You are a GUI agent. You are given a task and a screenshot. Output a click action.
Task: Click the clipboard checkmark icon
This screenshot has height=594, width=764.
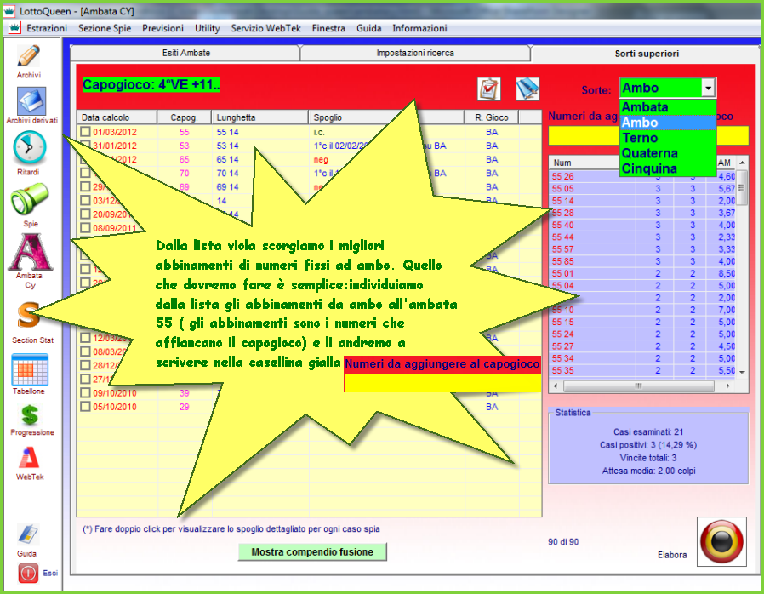click(x=488, y=89)
